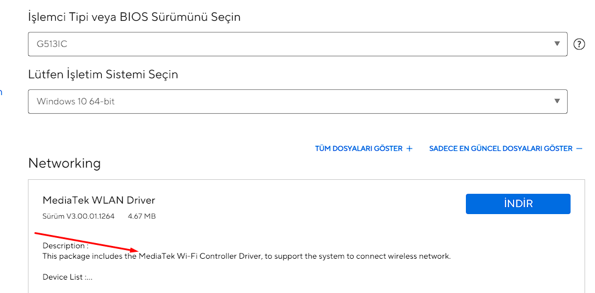This screenshot has height=293, width=595.
Task: Click the plus icon beside TÜM DOSYALARI GÖSTER
Action: pos(409,149)
